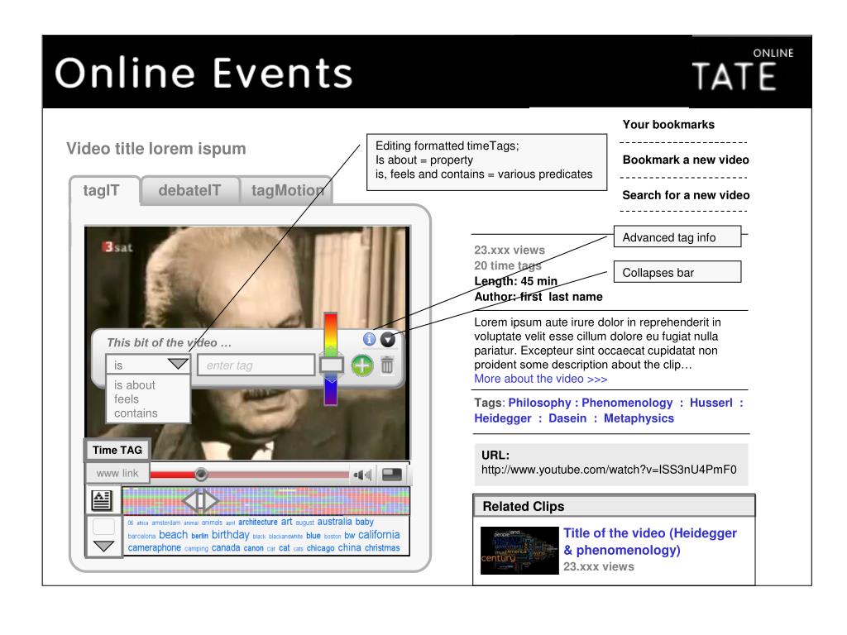Choose 'is about' from predicate list

[135, 385]
